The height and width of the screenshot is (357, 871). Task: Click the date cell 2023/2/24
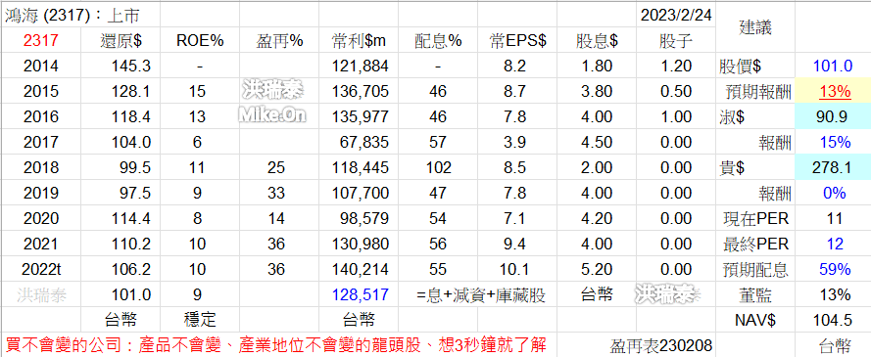(676, 15)
